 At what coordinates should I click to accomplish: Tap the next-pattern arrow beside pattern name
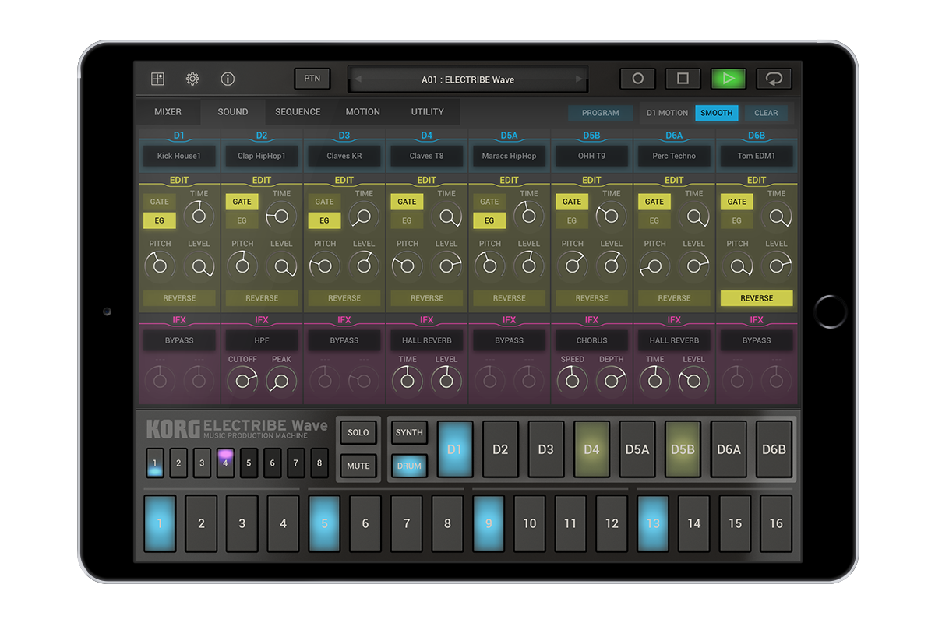coord(580,79)
